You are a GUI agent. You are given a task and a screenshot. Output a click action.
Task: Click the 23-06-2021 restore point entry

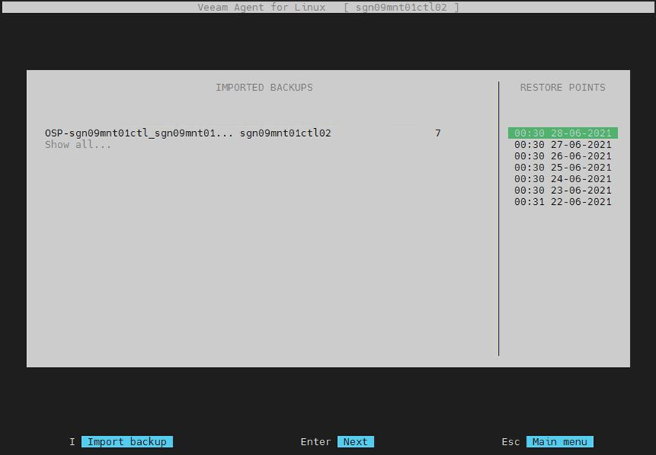pos(562,190)
